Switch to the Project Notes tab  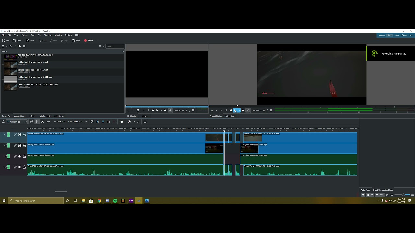230,116
